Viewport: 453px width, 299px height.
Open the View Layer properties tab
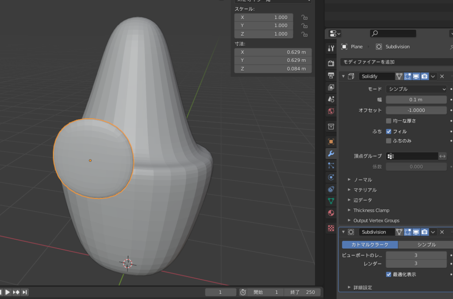pyautogui.click(x=331, y=87)
